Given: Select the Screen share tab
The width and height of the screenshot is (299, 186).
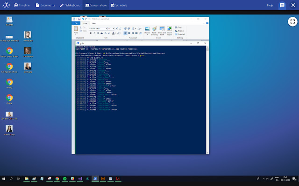Looking at the screenshot, I should [x=96, y=5].
